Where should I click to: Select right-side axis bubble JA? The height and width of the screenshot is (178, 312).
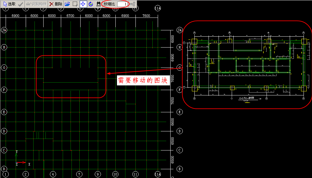tap(180, 30)
